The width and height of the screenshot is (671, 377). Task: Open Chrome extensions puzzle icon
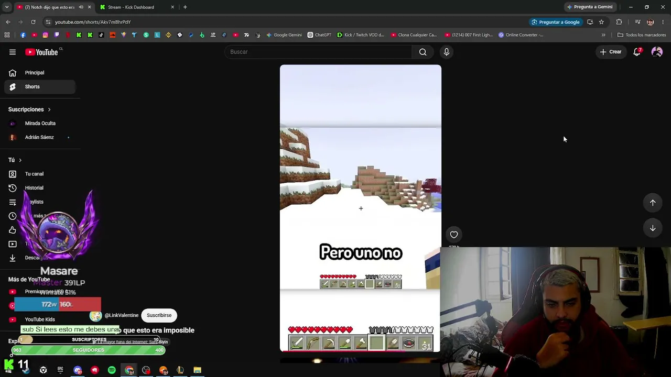[619, 22]
